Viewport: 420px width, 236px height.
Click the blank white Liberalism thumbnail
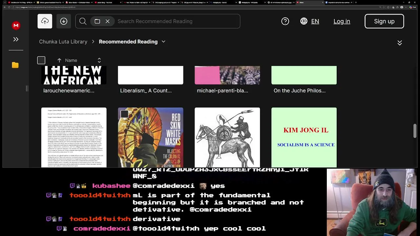click(151, 75)
